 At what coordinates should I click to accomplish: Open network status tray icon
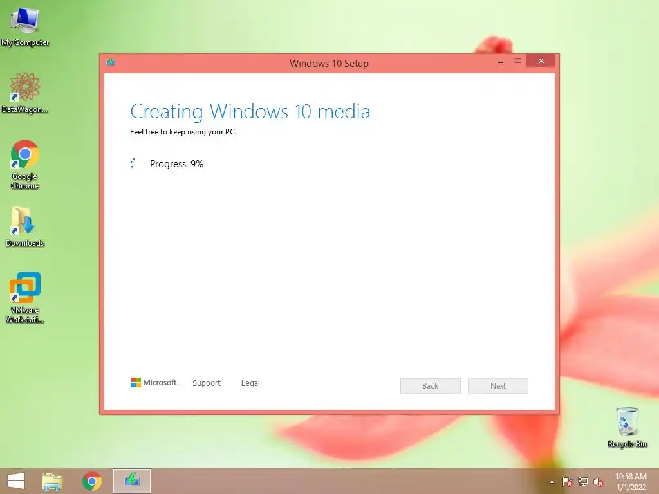(583, 482)
